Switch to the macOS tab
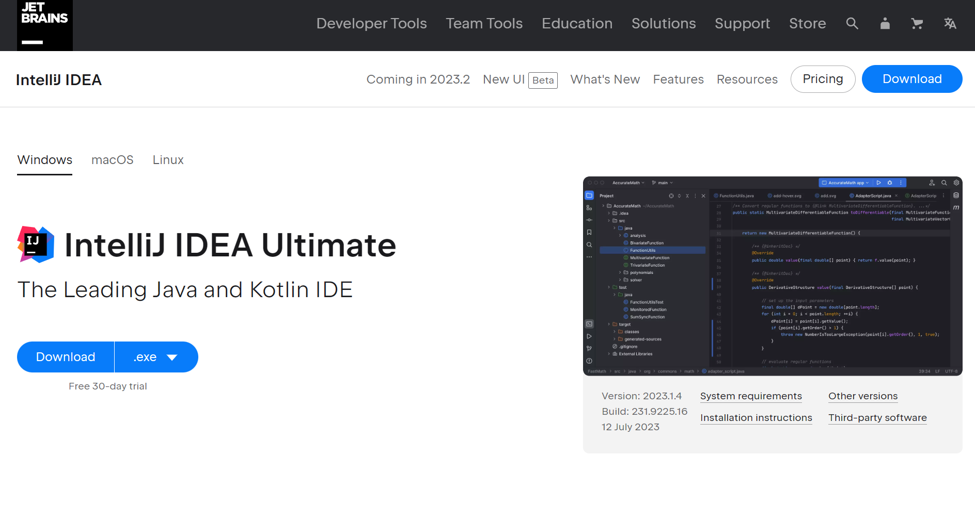This screenshot has width=975, height=520. coord(112,160)
